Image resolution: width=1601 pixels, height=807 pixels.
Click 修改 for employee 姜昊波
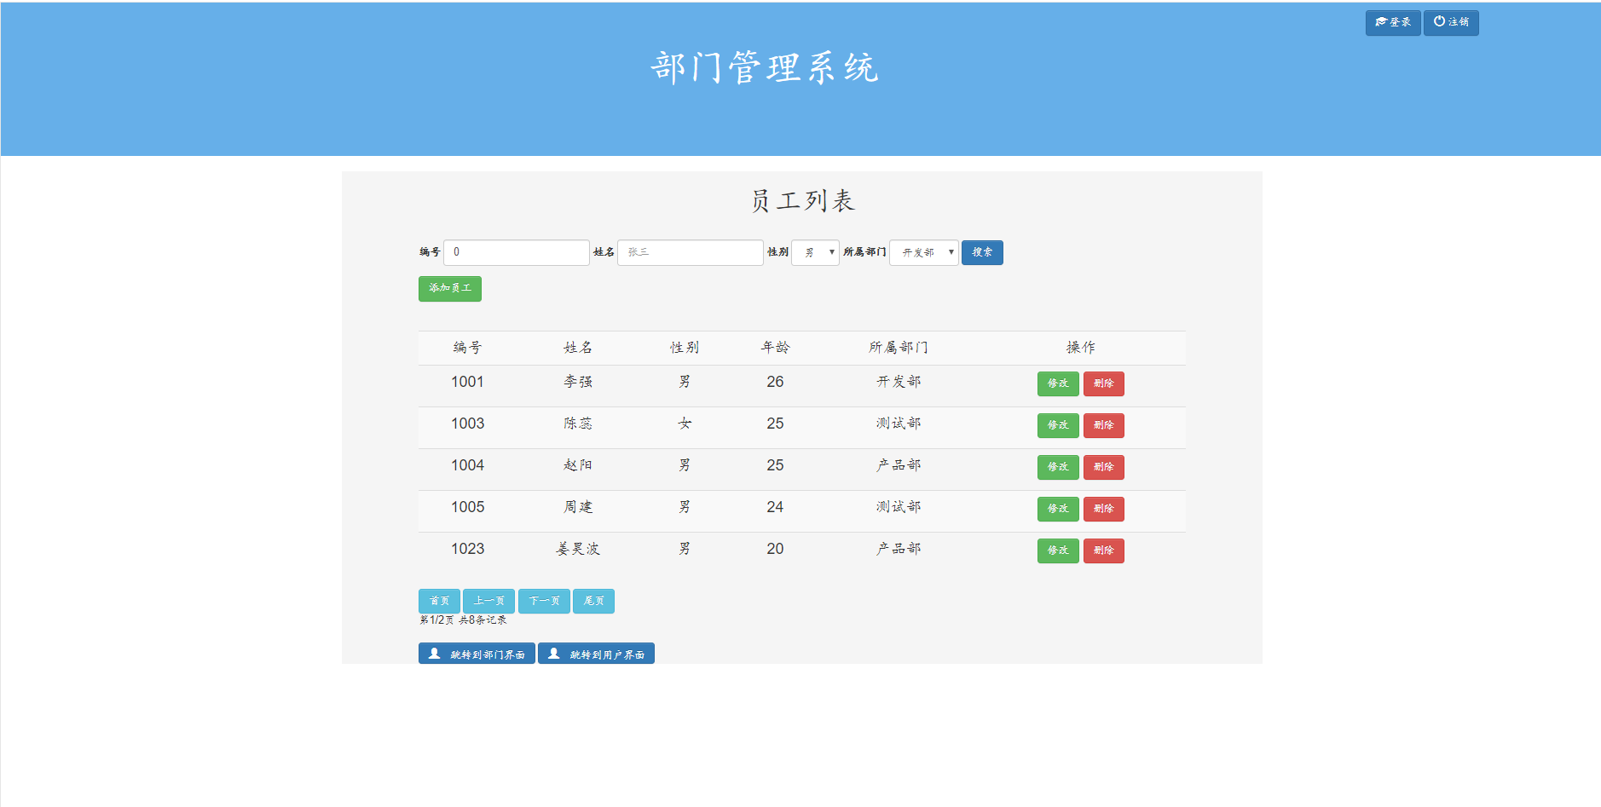tap(1057, 550)
